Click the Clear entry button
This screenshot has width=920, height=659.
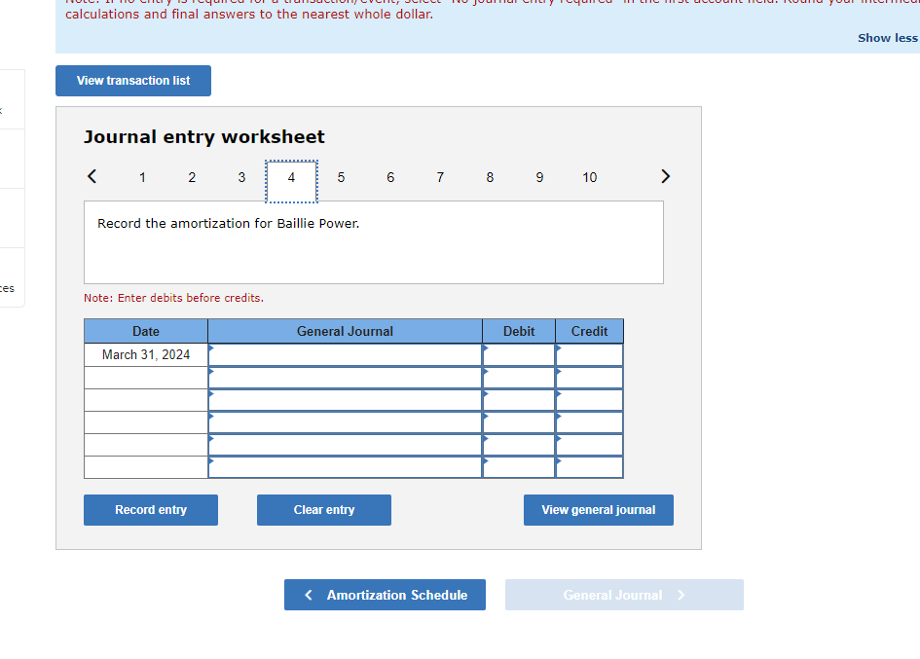coord(323,509)
